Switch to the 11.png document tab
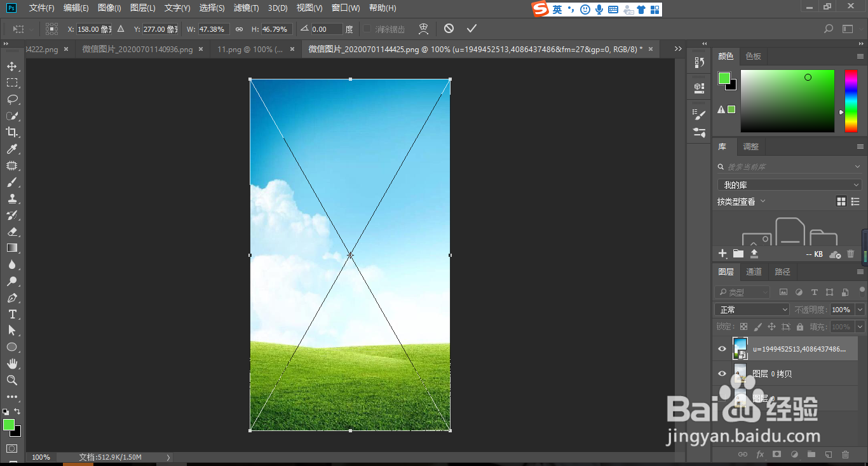The image size is (868, 466). tap(250, 49)
